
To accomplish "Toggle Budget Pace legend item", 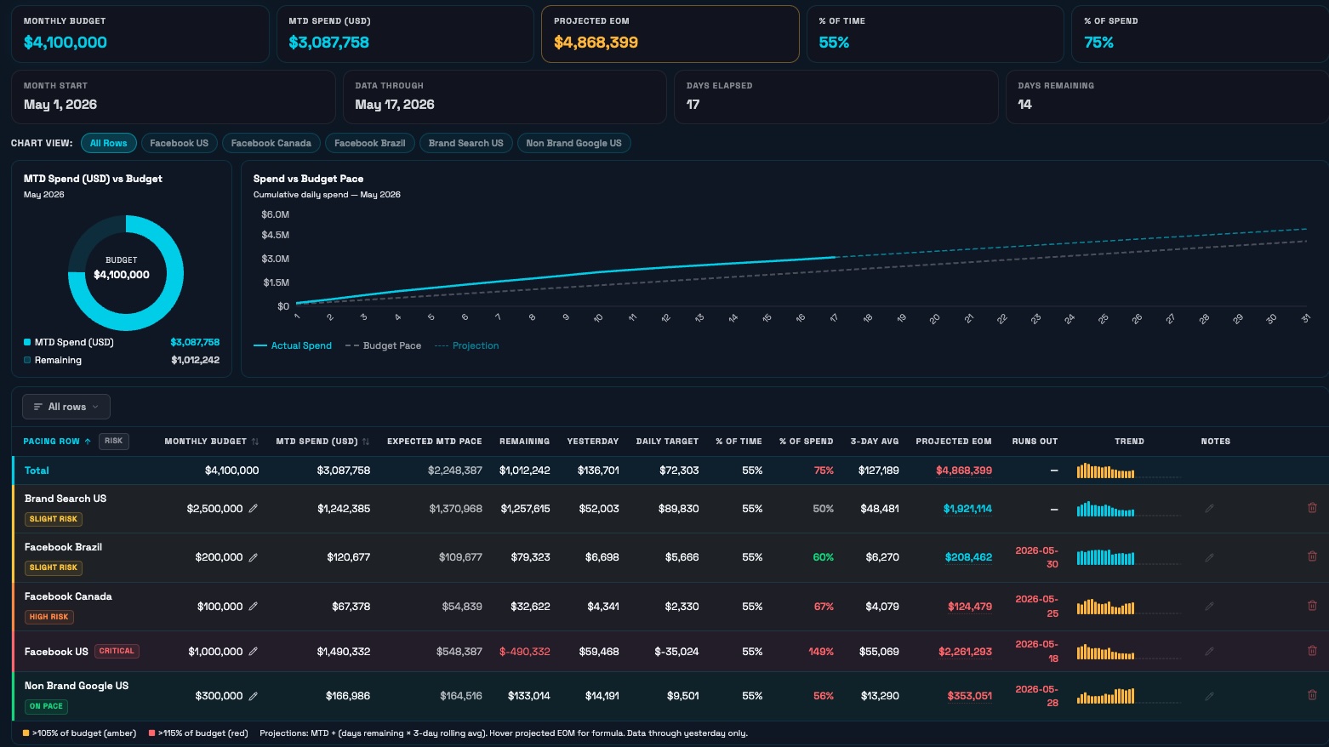I will (x=383, y=345).
